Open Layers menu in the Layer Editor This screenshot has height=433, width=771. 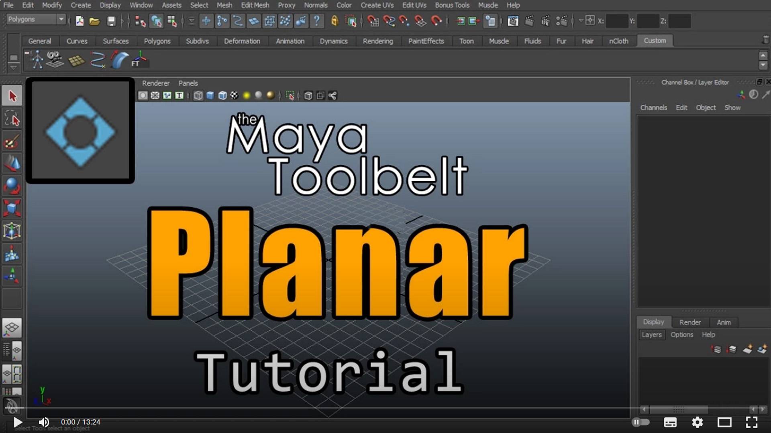[651, 334]
